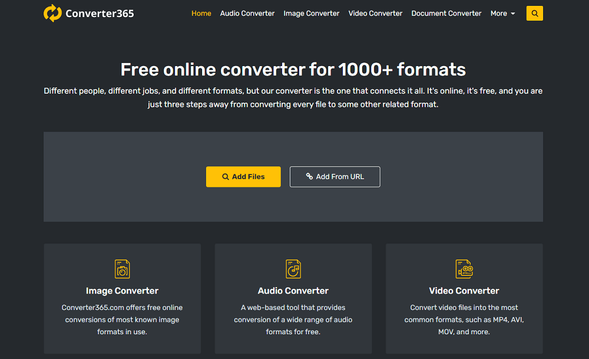Open the Audio Converter card title
The image size is (589, 359).
click(293, 291)
